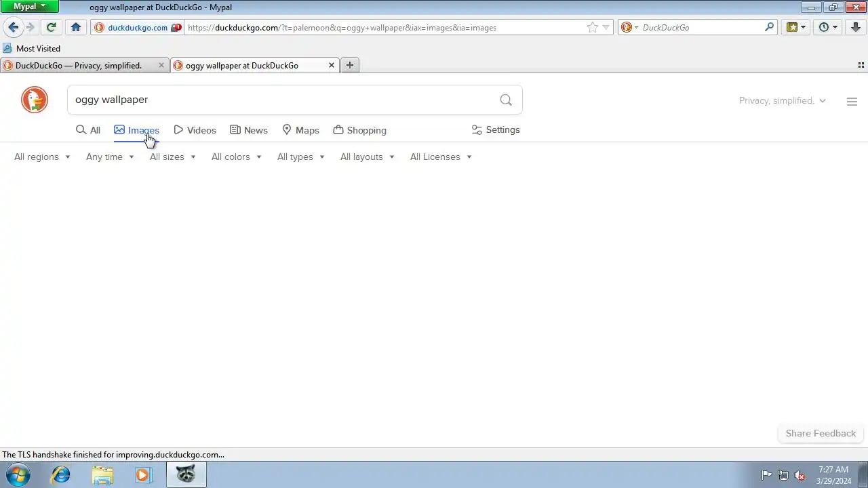
Task: Switch to the Videos results tab
Action: (x=195, y=130)
